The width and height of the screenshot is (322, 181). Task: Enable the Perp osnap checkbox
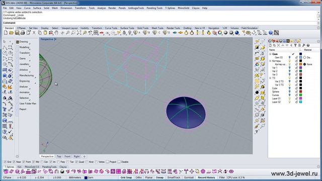58,162
